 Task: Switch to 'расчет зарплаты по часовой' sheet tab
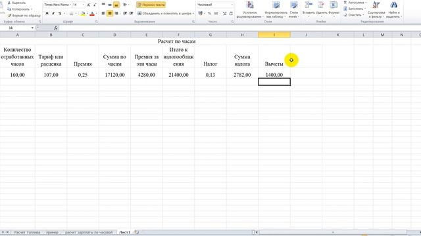point(89,232)
